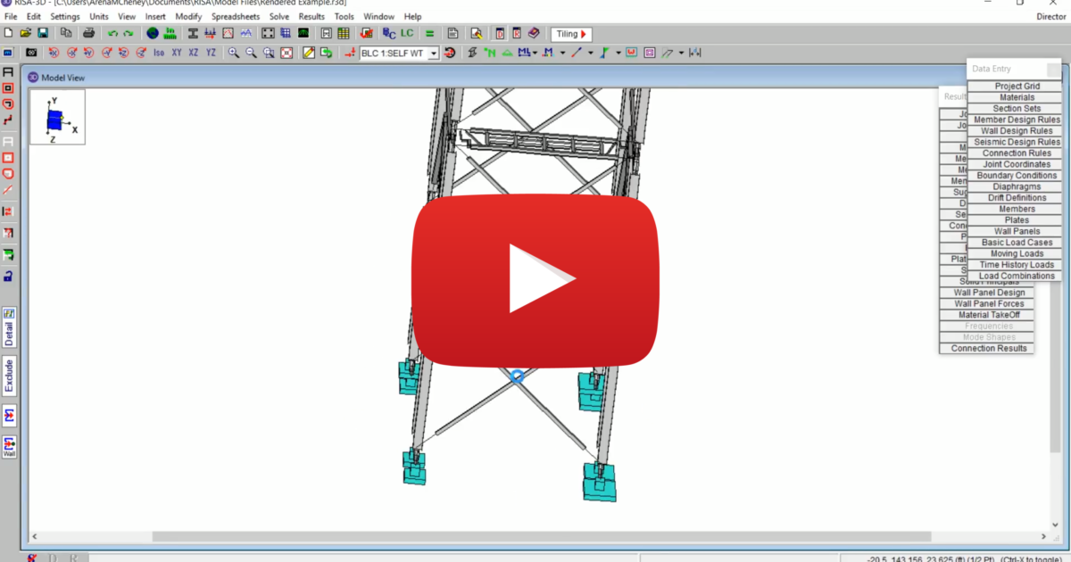Save the current model

[43, 33]
